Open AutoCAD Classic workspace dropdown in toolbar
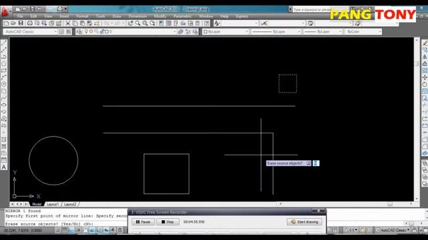 coord(30,31)
